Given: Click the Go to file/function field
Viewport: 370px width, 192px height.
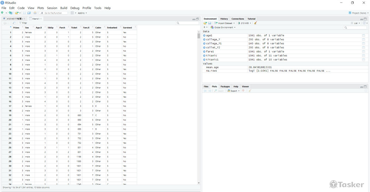Looking at the screenshot, I should pos(55,13).
